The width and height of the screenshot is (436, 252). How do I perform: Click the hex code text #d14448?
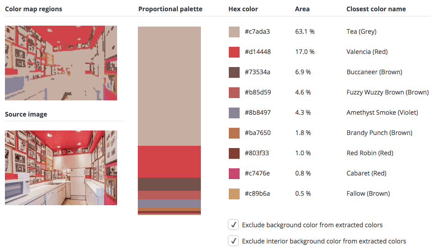tap(258, 52)
